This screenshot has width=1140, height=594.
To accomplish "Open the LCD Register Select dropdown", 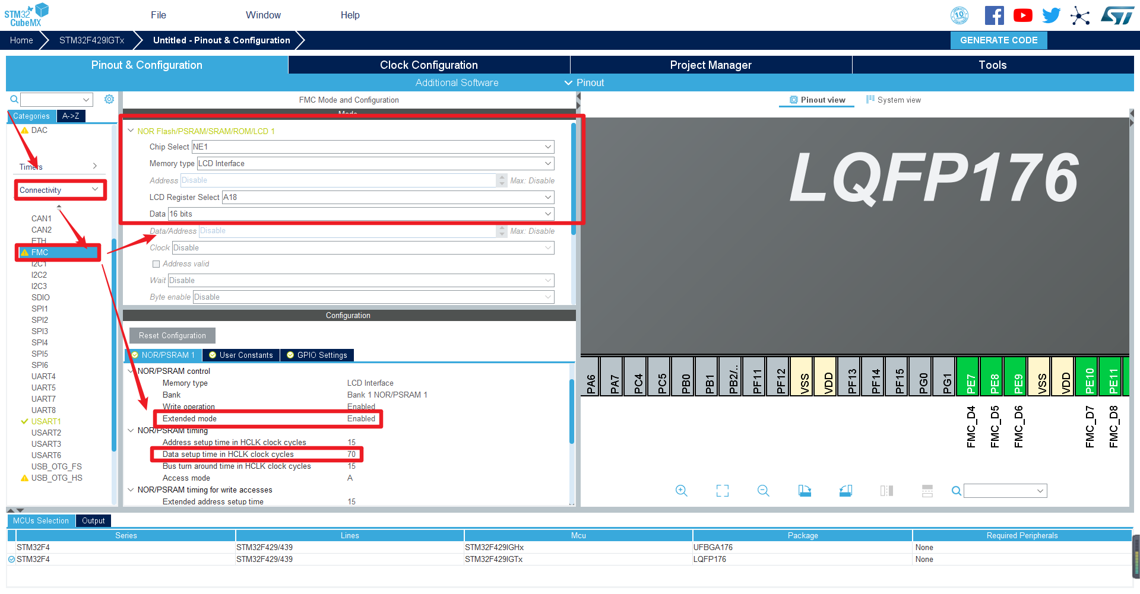I will click(x=388, y=197).
